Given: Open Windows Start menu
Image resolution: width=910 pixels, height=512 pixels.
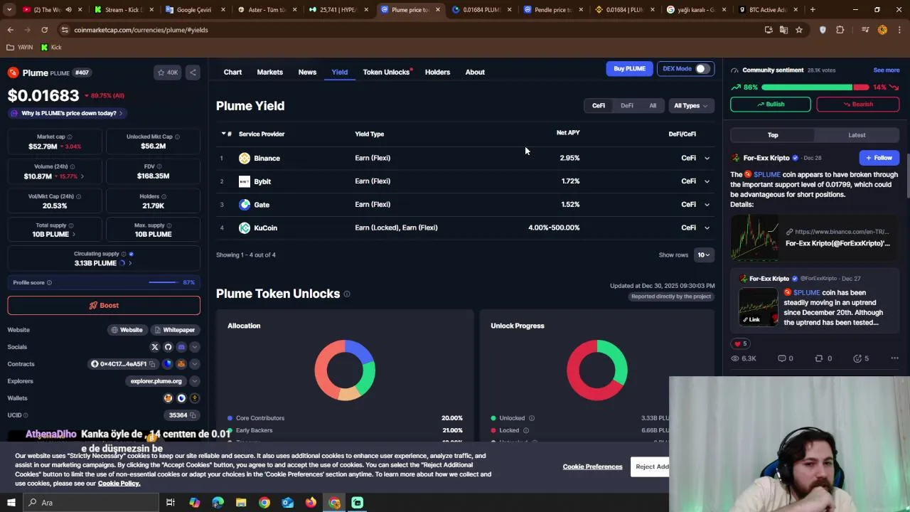Looking at the screenshot, I should coord(11,503).
